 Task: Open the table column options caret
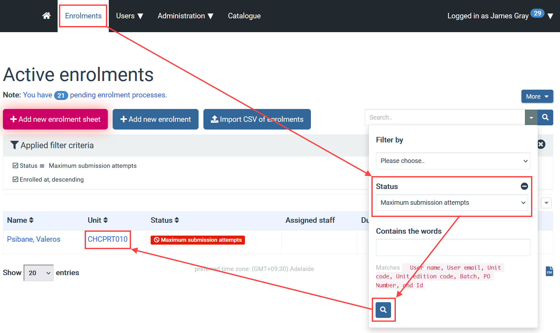[x=546, y=203]
